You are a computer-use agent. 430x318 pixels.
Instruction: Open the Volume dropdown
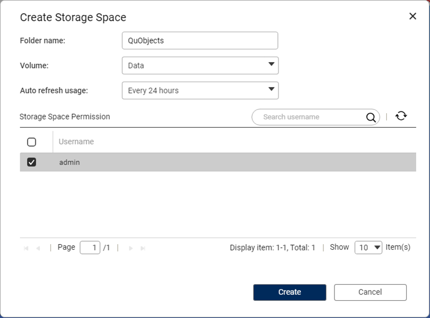pyautogui.click(x=200, y=65)
